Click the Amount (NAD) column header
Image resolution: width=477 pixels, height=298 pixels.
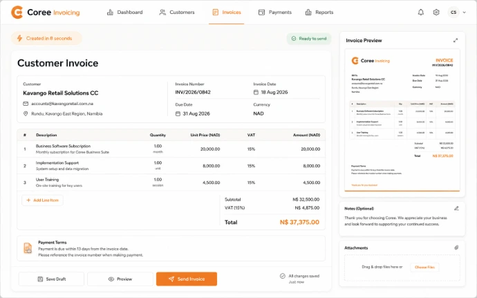[306, 135]
